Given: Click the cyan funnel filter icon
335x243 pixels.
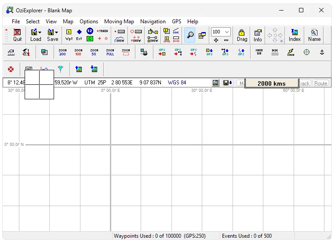Looking at the screenshot, I should tap(61, 69).
